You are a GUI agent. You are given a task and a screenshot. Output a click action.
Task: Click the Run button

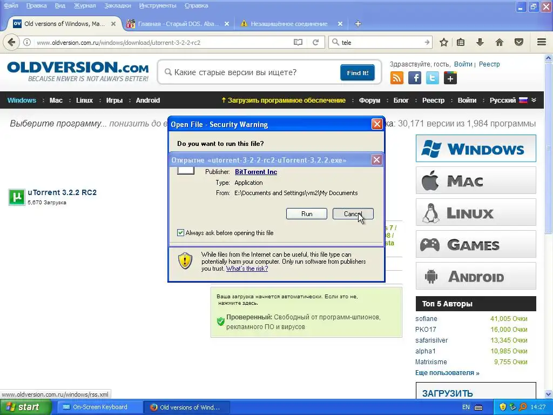307,214
